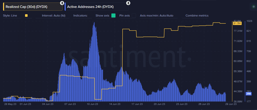Change the Interval: Auto (1d) setting
The height and width of the screenshot is (110, 257).
[x=54, y=16]
